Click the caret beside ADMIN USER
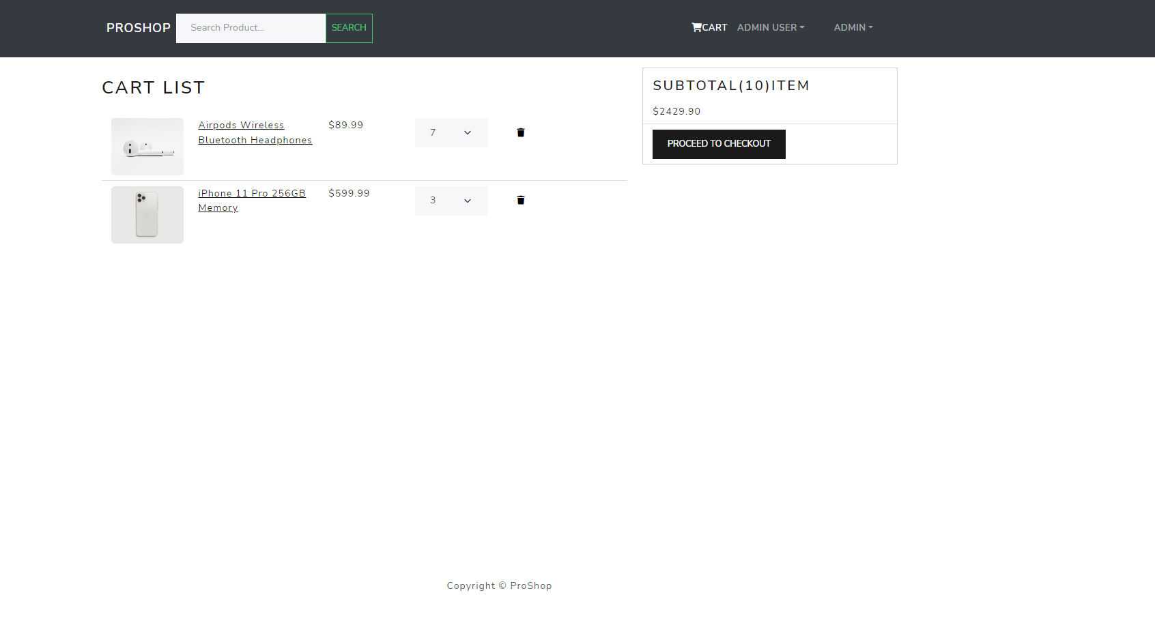This screenshot has width=1155, height=638. pos(802,28)
